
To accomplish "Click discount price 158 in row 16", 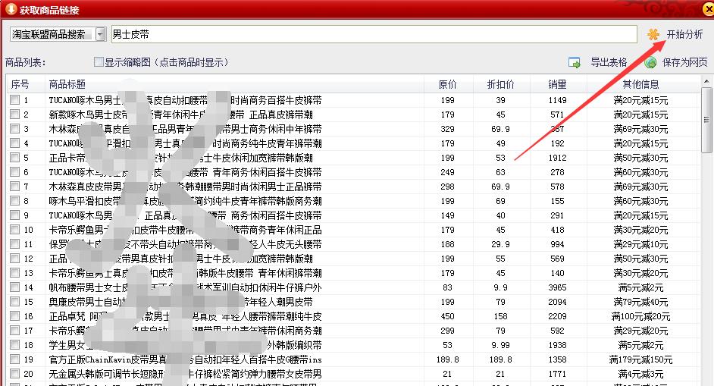I will click(x=500, y=316).
